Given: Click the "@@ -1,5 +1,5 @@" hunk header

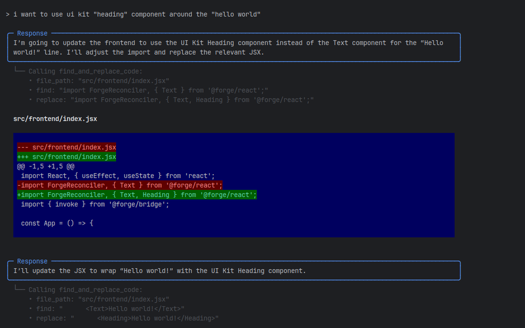Looking at the screenshot, I should [x=46, y=166].
